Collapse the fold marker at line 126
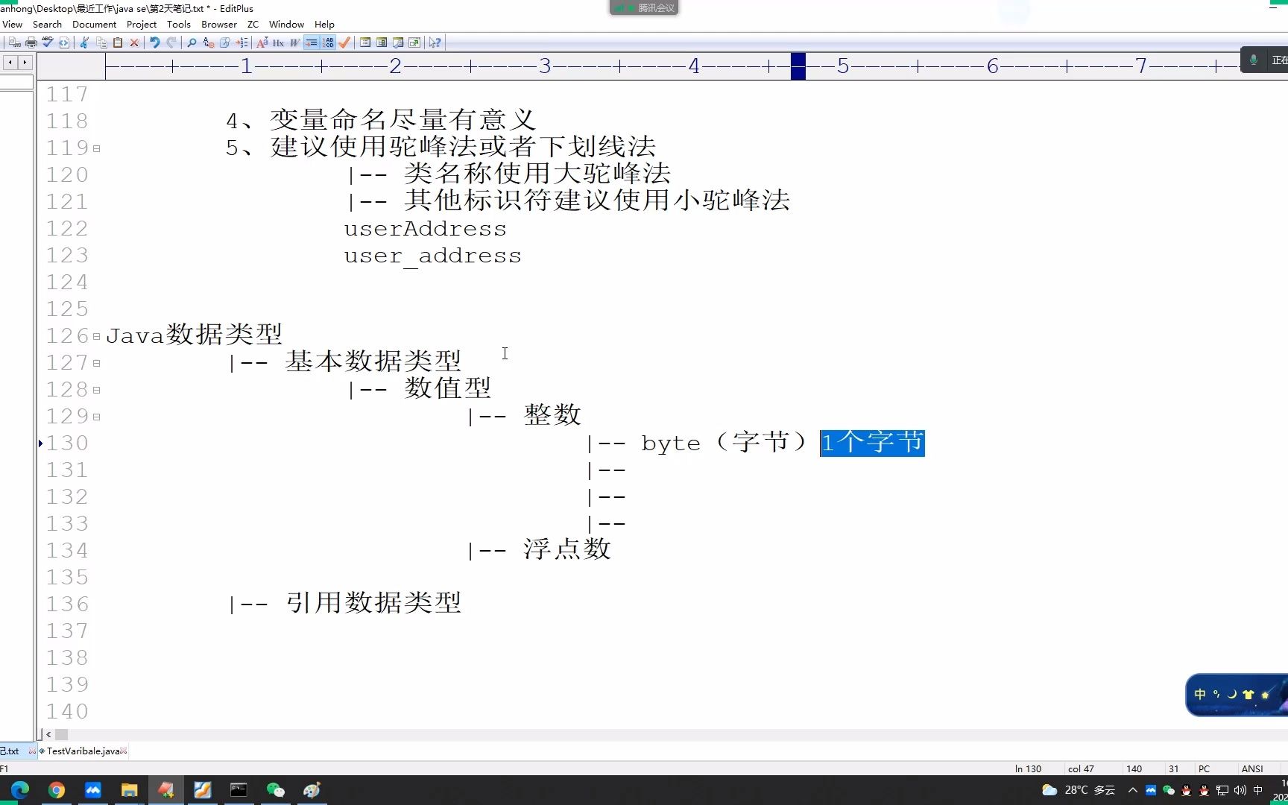The width and height of the screenshot is (1288, 805). [x=97, y=336]
